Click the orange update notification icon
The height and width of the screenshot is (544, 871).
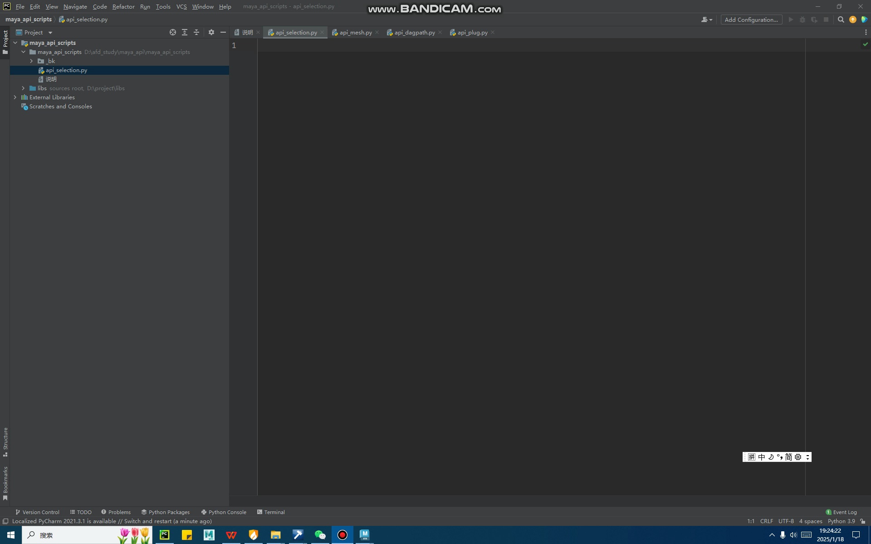point(853,19)
